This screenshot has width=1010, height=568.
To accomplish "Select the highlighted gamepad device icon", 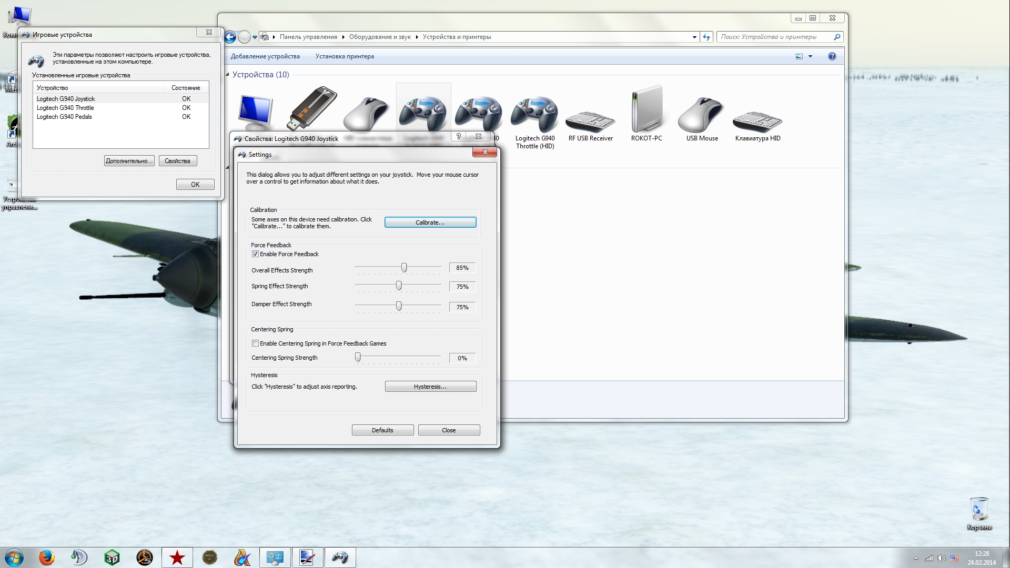I will coord(423,113).
